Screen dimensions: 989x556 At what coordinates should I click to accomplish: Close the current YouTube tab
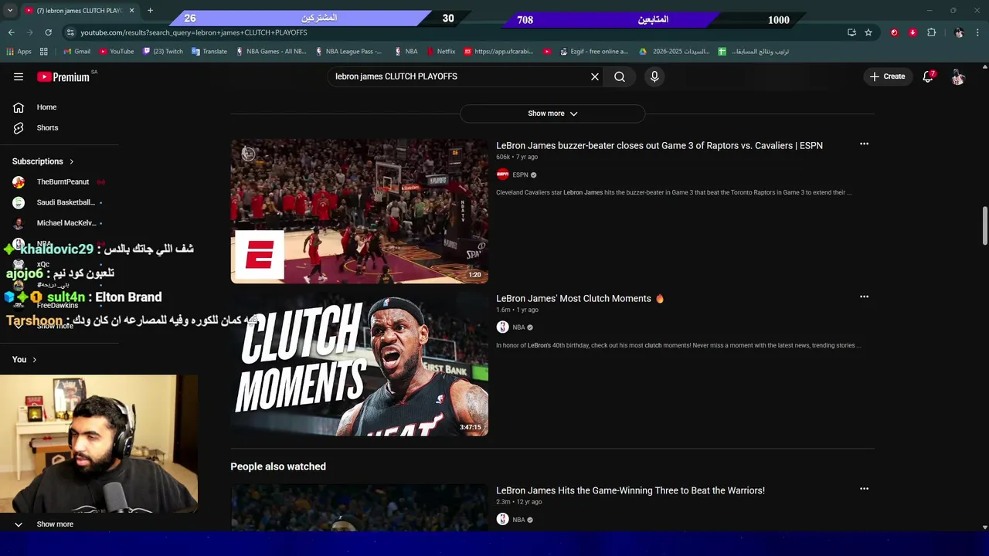(x=131, y=11)
